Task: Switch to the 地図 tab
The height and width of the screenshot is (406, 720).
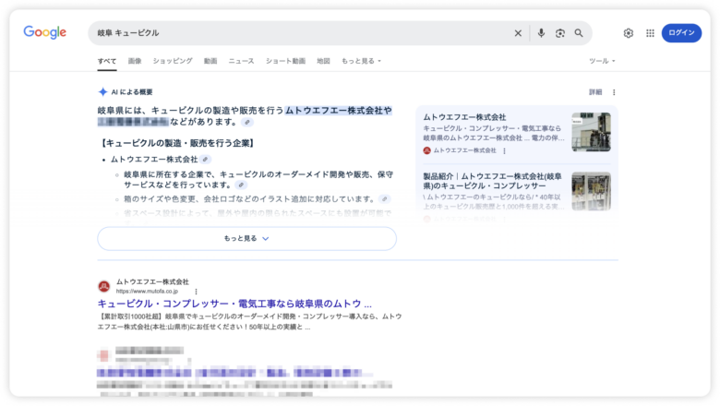Action: (323, 61)
